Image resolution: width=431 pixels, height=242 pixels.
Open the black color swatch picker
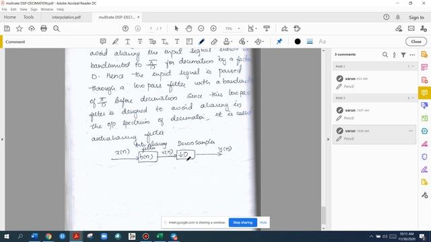(x=298, y=42)
